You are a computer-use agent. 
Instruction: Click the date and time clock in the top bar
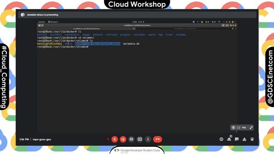pos(137,22)
